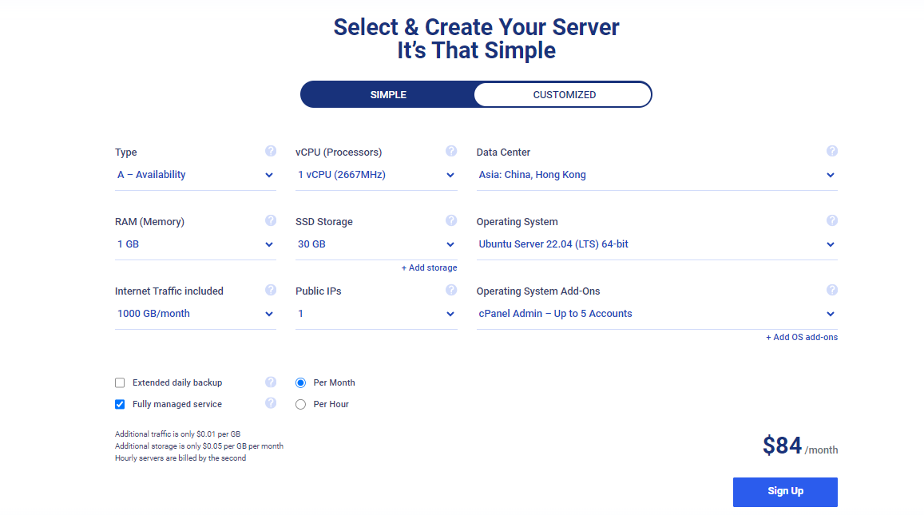The image size is (924, 515).
Task: Open help icon for Fully managed service
Action: coord(271,403)
